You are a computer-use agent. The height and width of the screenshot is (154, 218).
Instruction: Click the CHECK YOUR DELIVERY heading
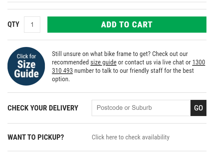(43, 108)
